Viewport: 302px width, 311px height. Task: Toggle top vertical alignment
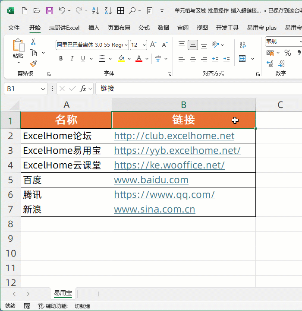(x=182, y=44)
